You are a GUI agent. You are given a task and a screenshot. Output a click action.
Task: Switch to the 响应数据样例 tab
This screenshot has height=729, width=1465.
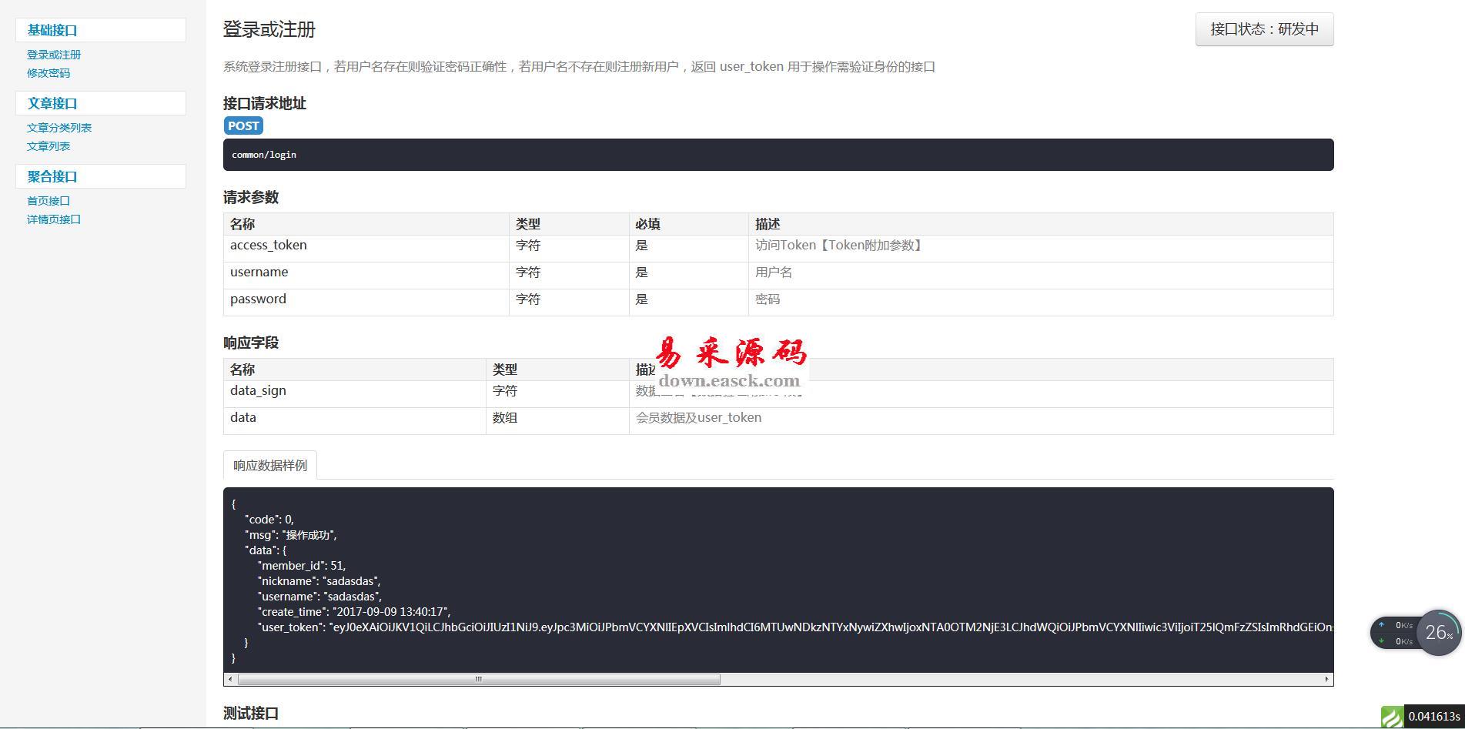[270, 466]
